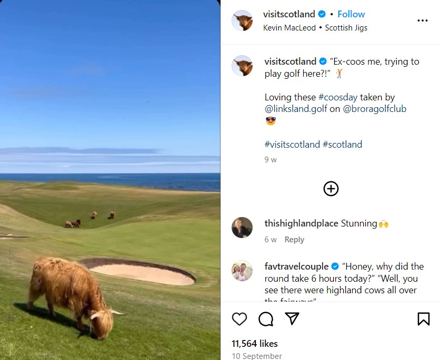
Task: Open the #coosday hashtag
Action: click(x=338, y=97)
